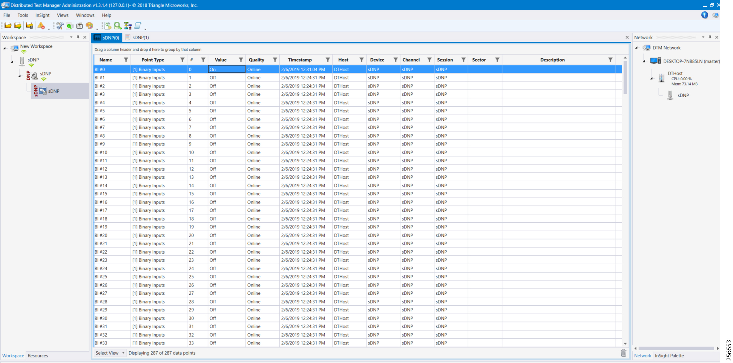Click the folder with trash can icon
The width and height of the screenshot is (733, 363).
click(29, 26)
